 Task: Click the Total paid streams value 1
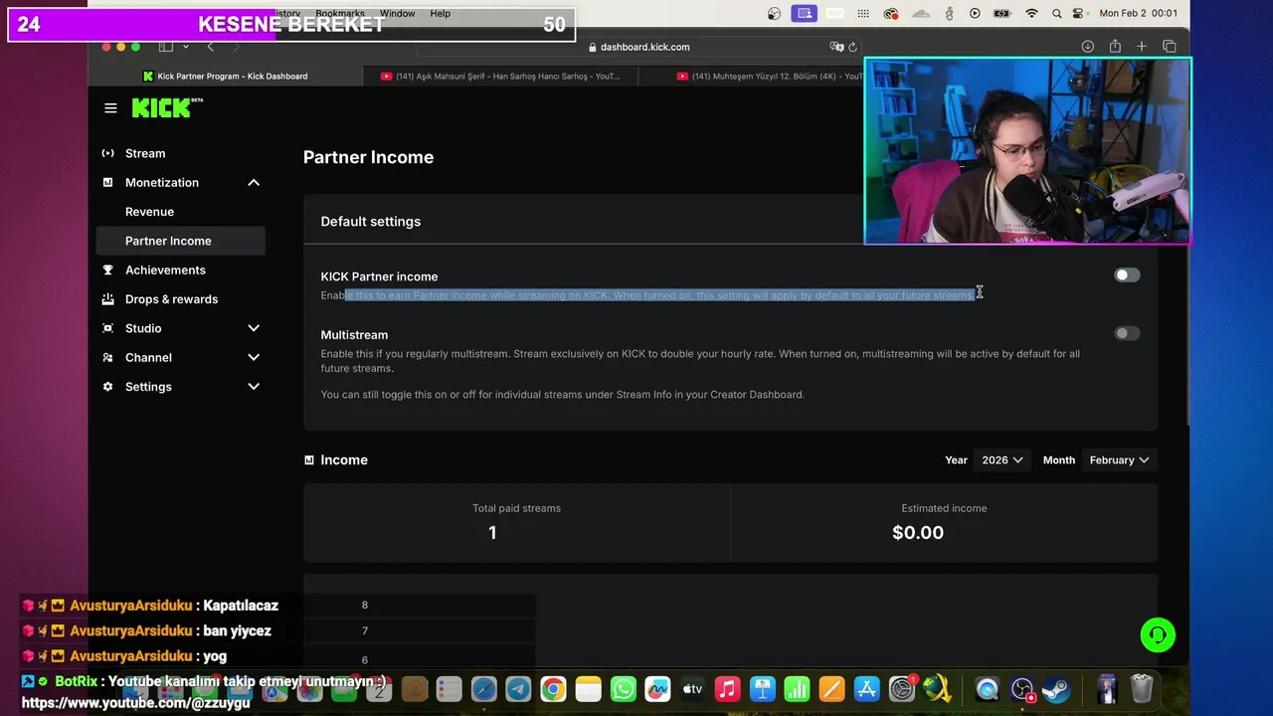(492, 533)
